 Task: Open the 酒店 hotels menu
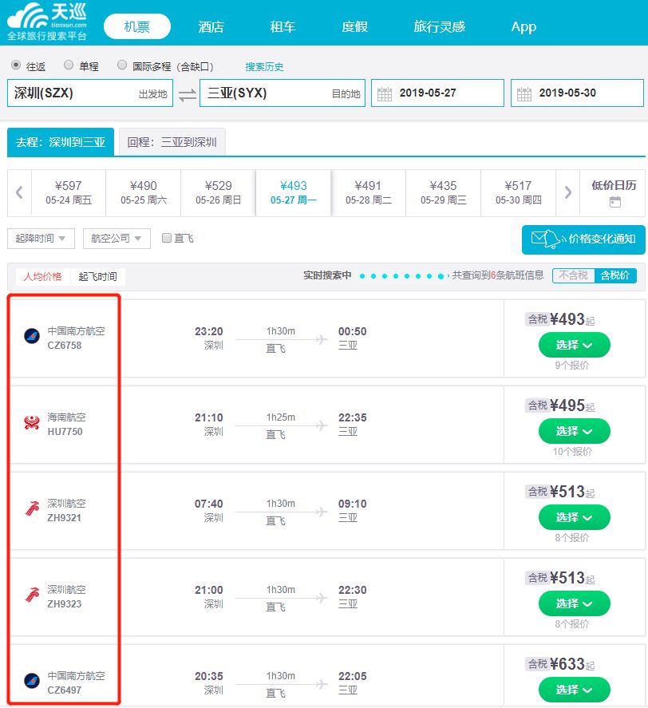211,26
